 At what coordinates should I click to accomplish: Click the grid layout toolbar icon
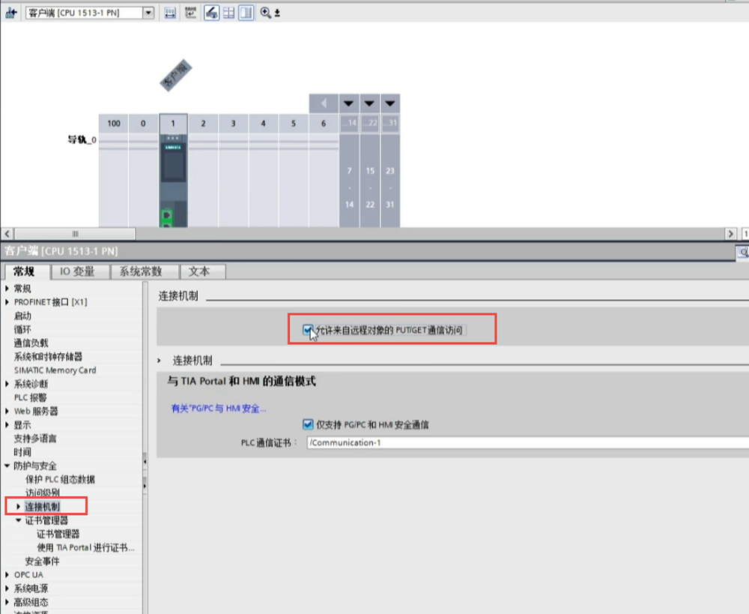pyautogui.click(x=228, y=13)
